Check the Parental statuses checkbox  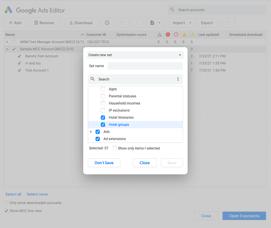103,96
